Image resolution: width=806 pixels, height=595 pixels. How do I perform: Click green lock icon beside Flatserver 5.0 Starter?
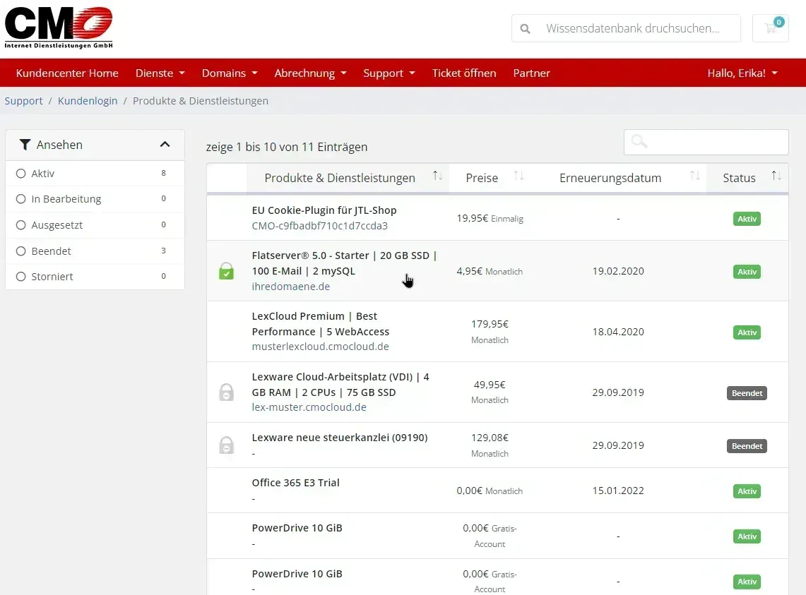click(x=226, y=271)
